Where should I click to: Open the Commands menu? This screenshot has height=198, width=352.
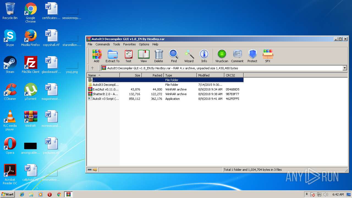tap(103, 44)
